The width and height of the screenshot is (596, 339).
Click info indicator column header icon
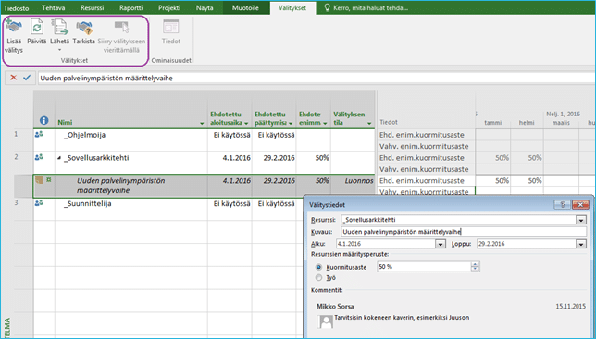point(44,121)
